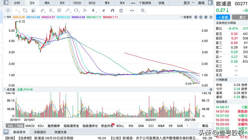Toggle the left sidebar panel icon

(x=6, y=3)
